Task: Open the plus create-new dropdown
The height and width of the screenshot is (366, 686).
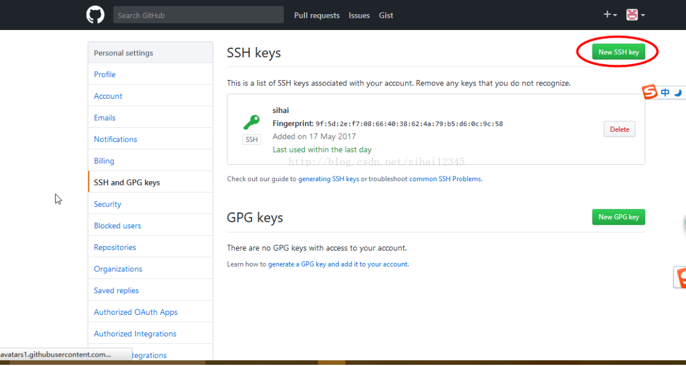Action: point(610,15)
